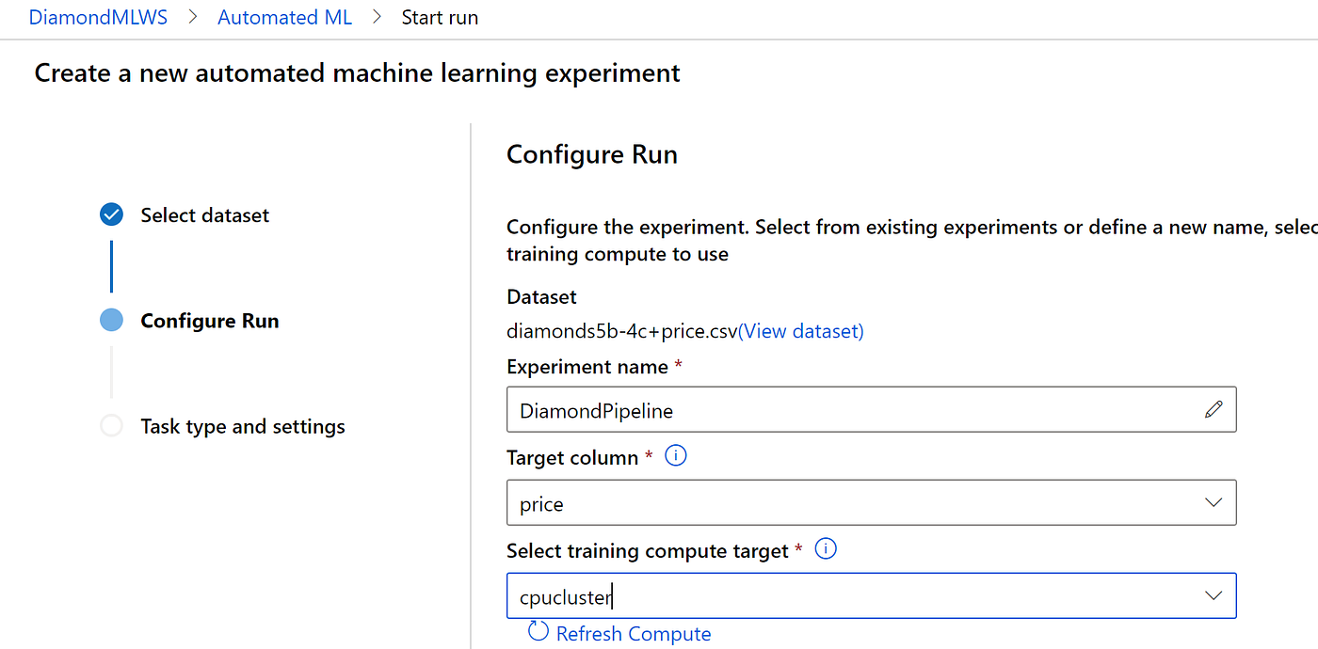This screenshot has width=1318, height=649.
Task: Select the Task type and settings step
Action: tap(242, 426)
